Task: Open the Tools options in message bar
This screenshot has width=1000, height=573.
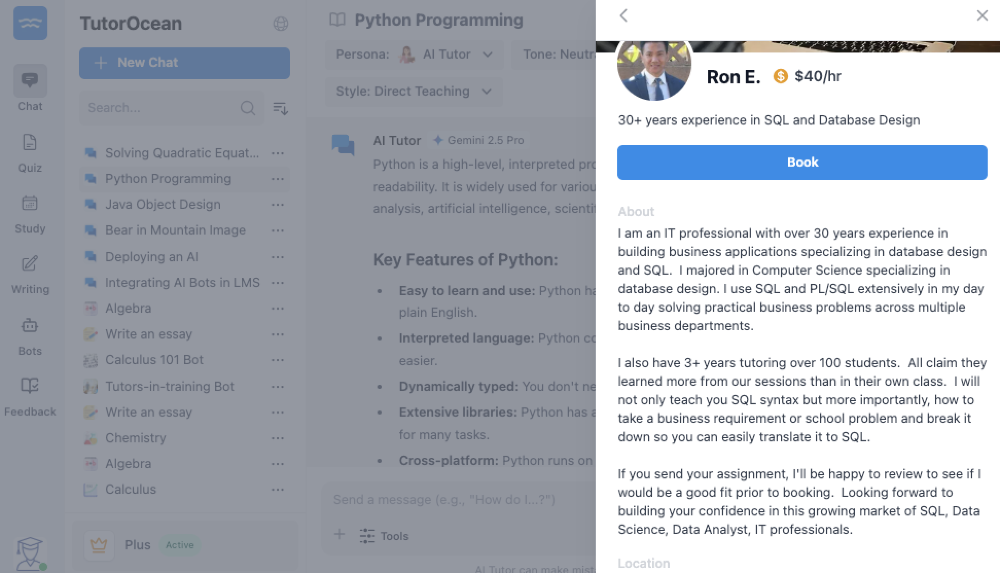Action: tap(384, 536)
